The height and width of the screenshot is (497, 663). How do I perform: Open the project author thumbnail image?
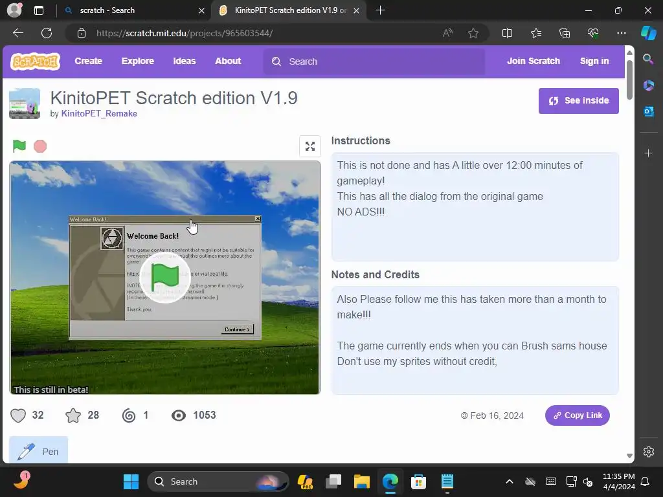[25, 104]
